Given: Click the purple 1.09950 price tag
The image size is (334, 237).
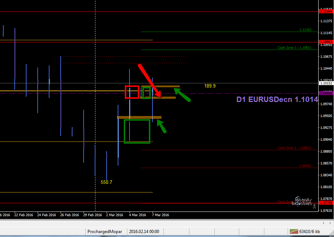Looking at the screenshot, I should (326, 93).
